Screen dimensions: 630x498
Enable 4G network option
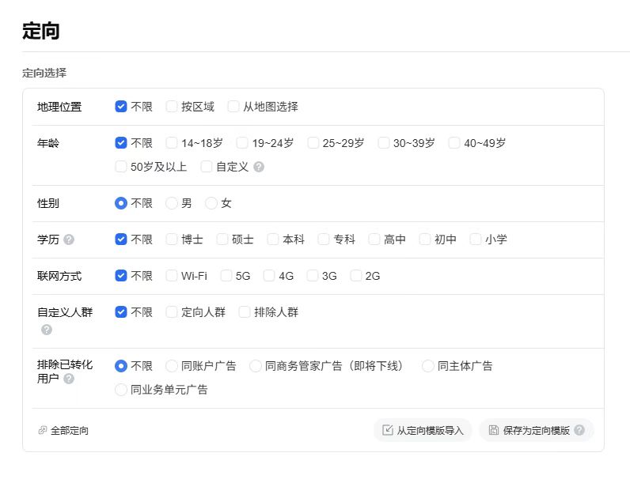[x=269, y=276]
